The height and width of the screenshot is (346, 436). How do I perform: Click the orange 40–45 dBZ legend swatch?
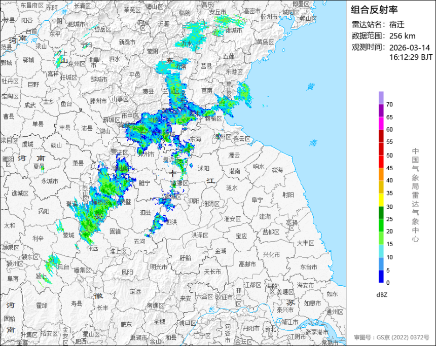pos(381,174)
